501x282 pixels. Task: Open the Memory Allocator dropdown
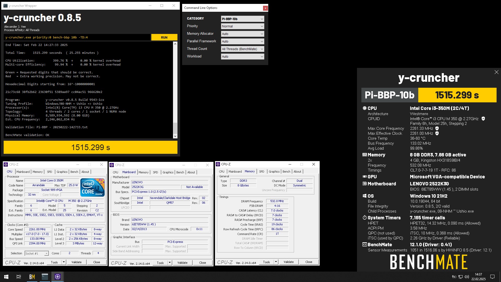tap(242, 34)
